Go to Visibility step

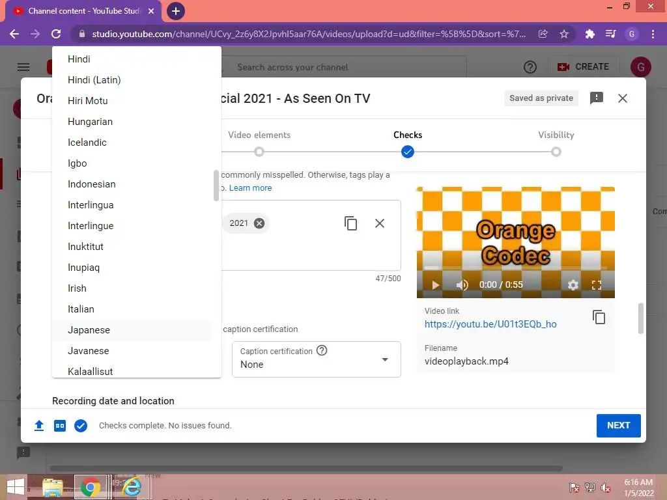click(556, 143)
